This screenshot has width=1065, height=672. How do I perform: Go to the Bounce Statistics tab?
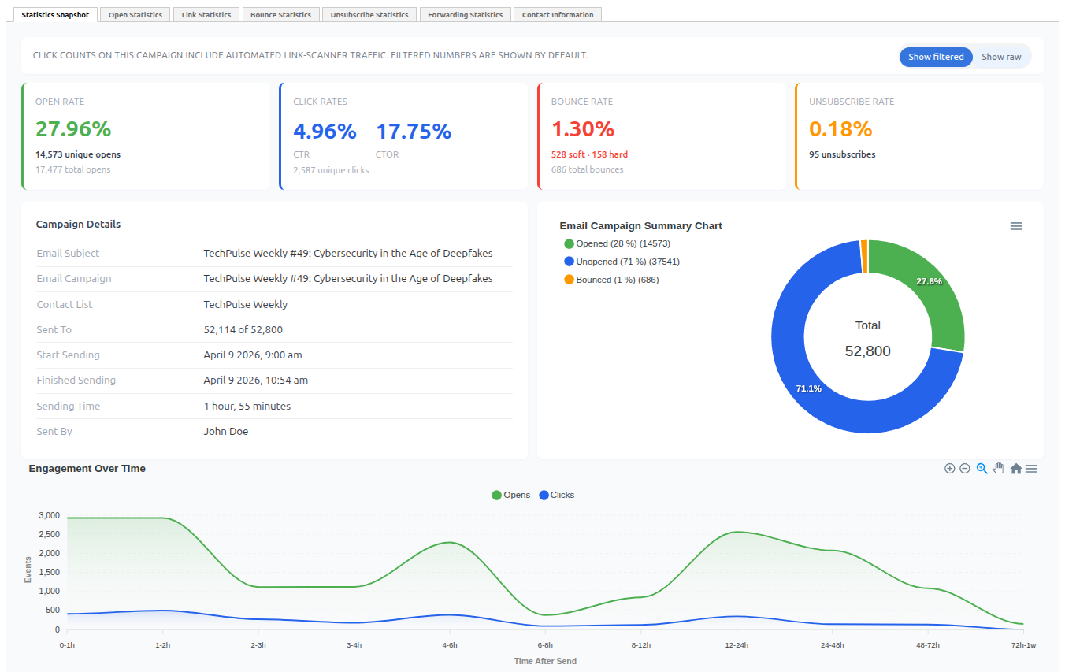click(280, 14)
